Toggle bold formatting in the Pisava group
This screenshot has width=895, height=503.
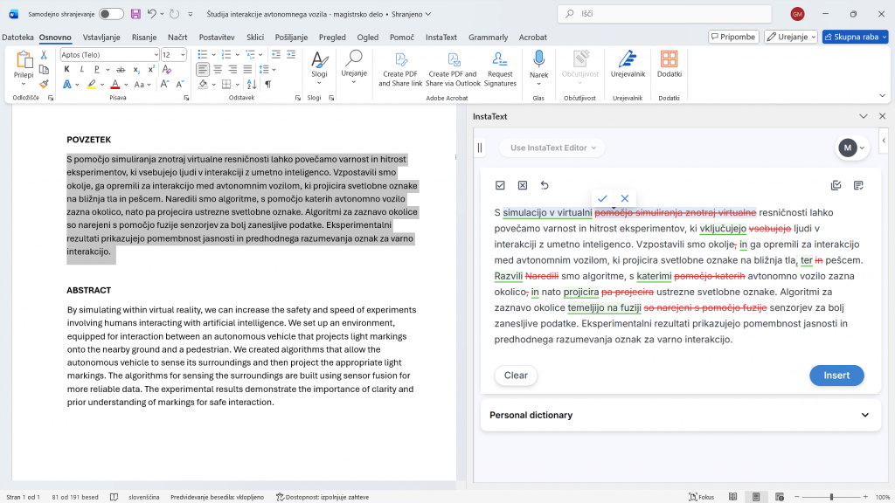(x=66, y=70)
